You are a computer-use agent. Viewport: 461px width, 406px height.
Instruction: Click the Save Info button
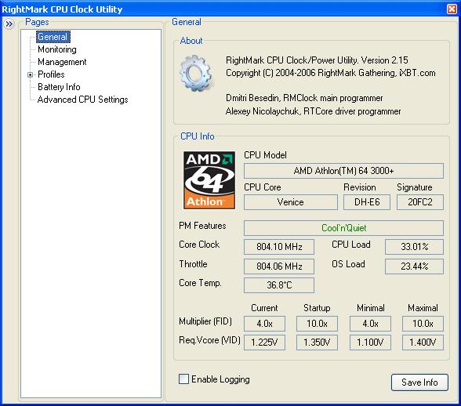(x=419, y=382)
